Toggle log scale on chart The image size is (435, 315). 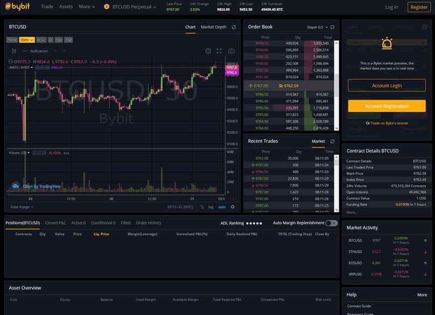click(211, 207)
